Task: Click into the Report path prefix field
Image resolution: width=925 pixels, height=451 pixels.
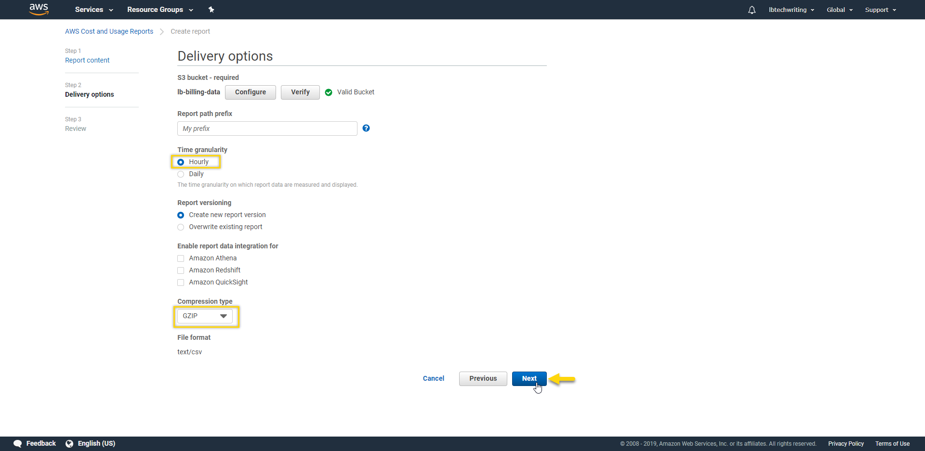Action: pyautogui.click(x=267, y=129)
